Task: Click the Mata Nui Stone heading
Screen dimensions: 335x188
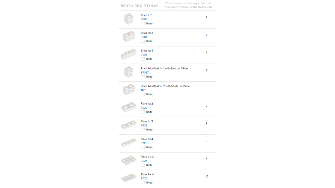Action: [x=139, y=5]
